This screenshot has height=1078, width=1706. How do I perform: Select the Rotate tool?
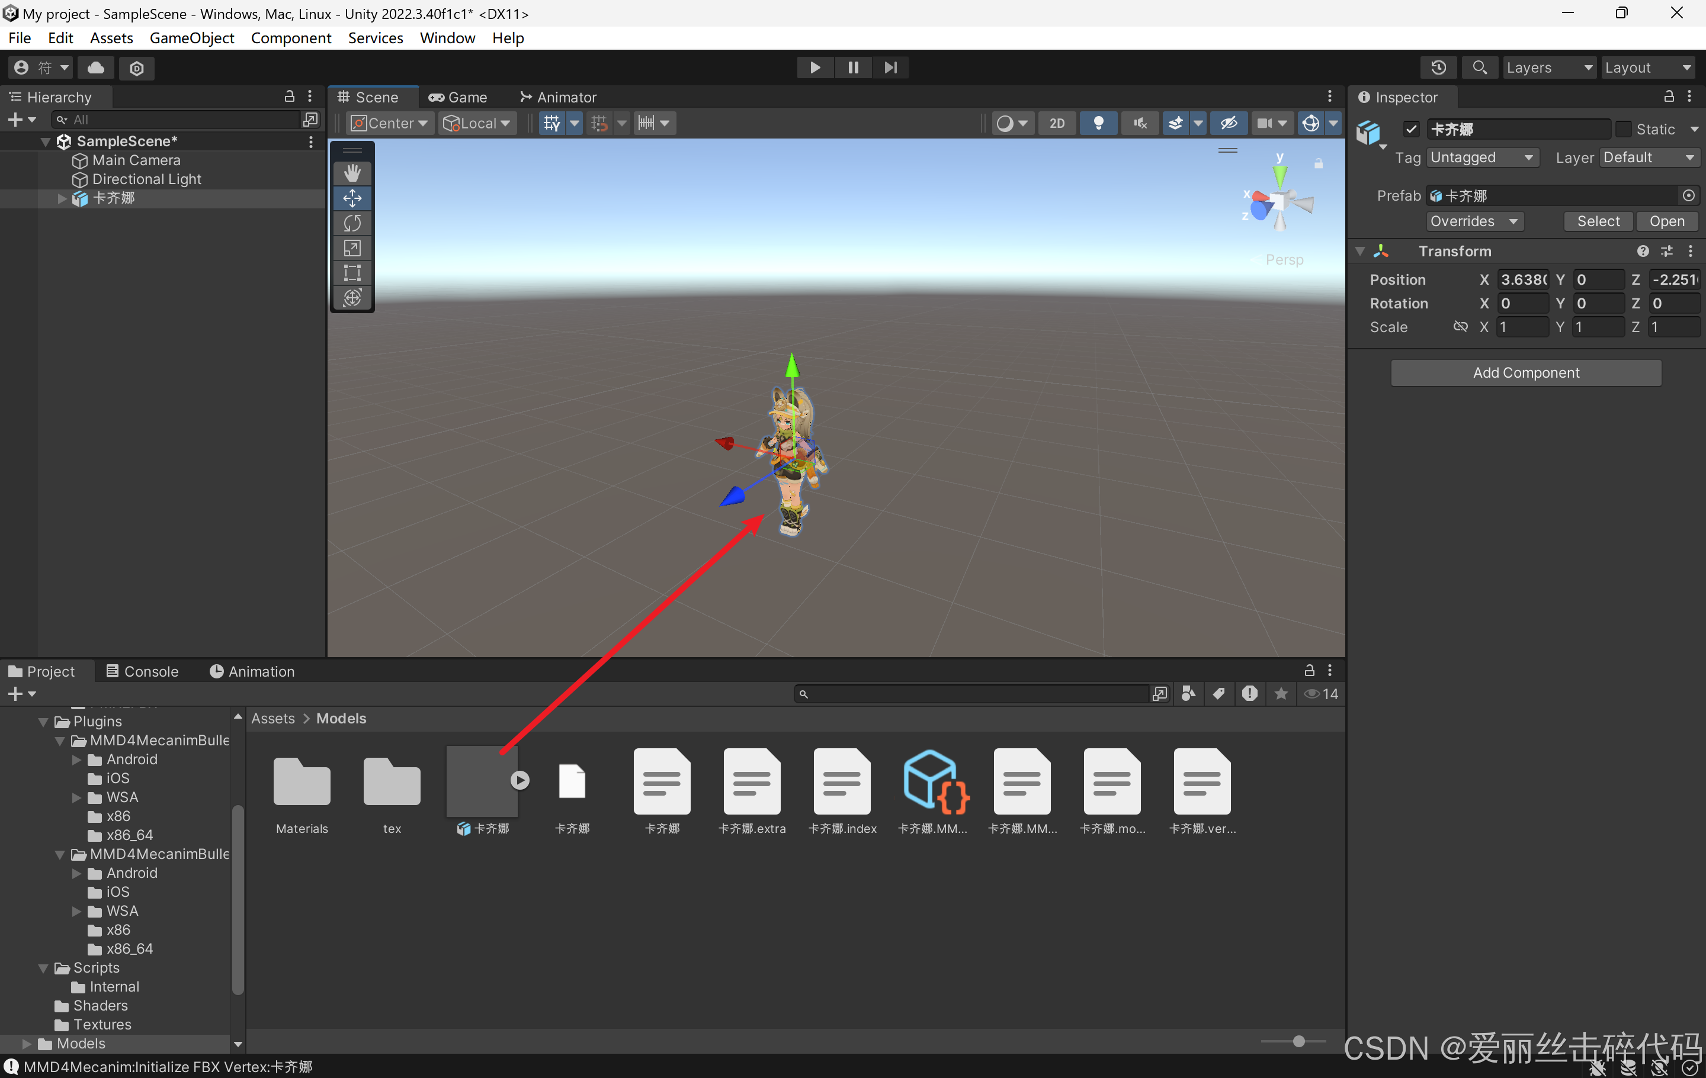pyautogui.click(x=352, y=223)
